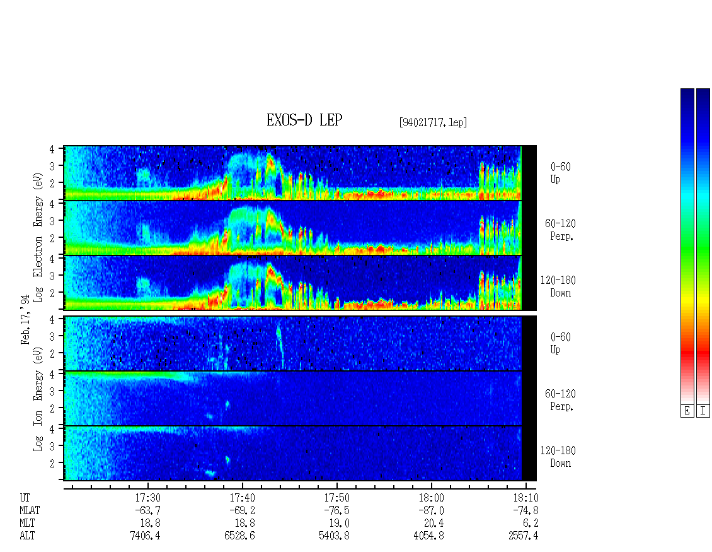Click the 60-120 Perp. label beside ion panel

pos(560,400)
